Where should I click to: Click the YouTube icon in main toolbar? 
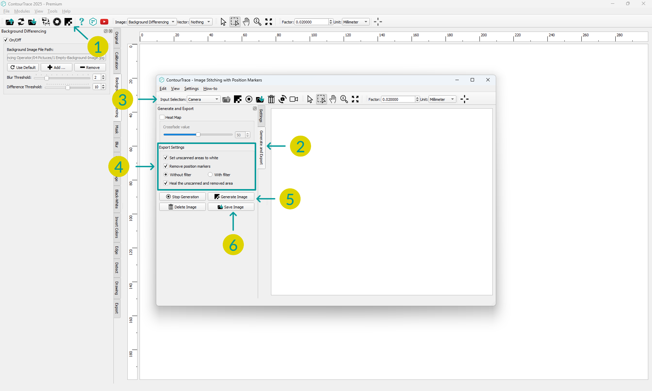[x=104, y=22]
